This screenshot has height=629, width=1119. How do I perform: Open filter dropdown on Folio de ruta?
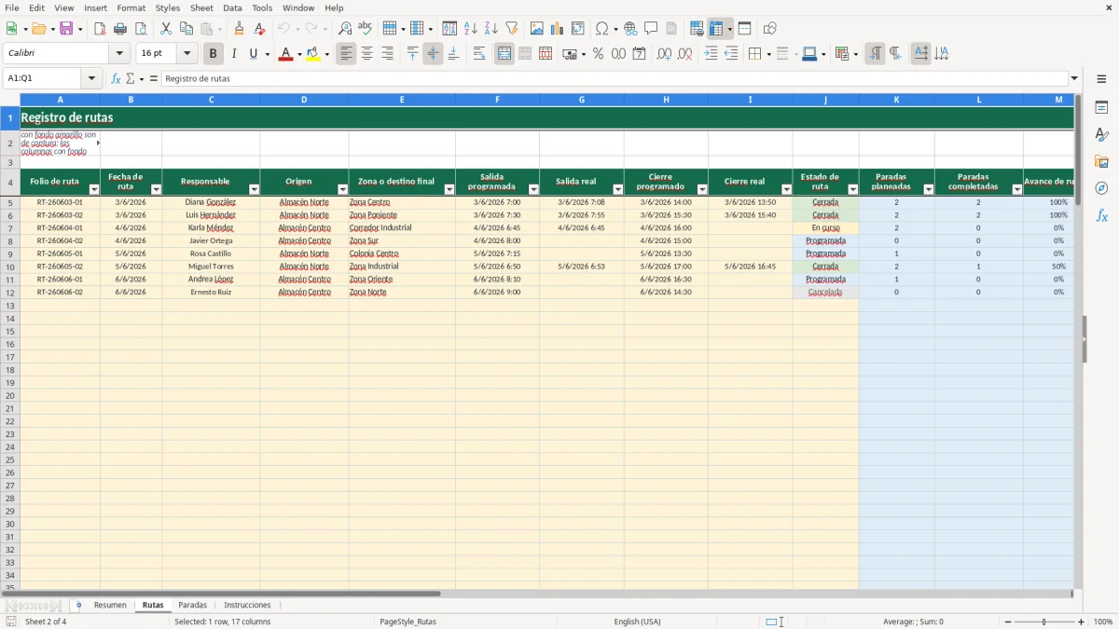coord(93,189)
